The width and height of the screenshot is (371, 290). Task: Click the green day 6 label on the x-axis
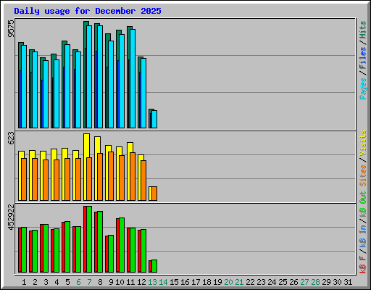pyautogui.click(x=78, y=282)
